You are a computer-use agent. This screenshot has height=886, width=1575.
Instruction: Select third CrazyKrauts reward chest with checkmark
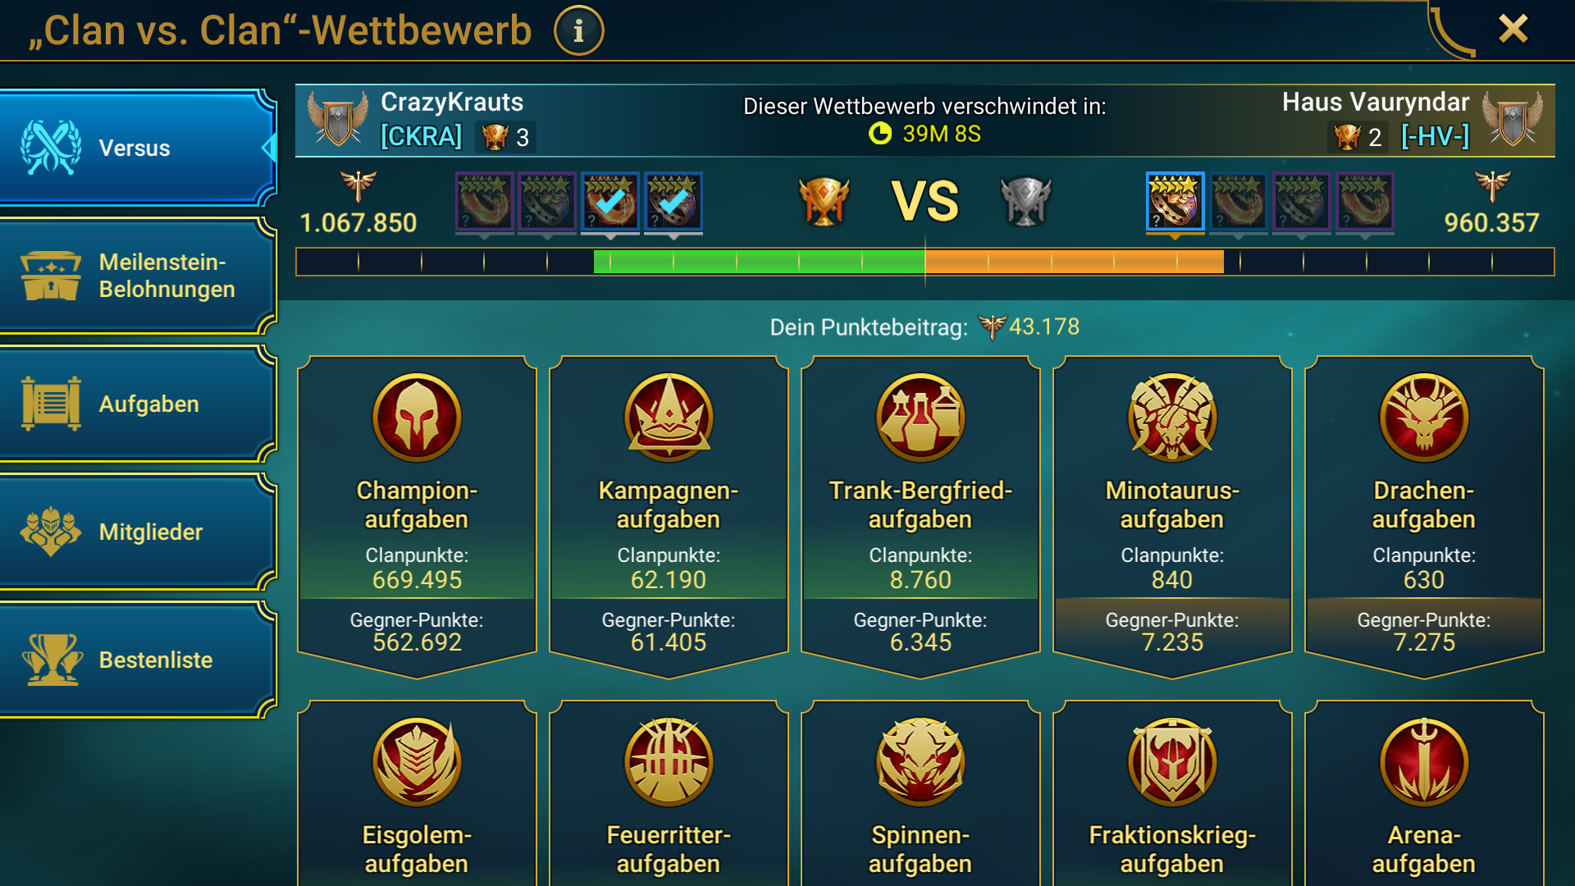click(610, 201)
